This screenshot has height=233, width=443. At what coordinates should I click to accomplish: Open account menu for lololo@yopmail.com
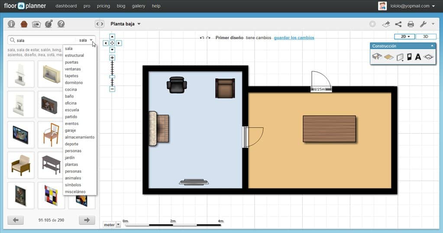412,6
